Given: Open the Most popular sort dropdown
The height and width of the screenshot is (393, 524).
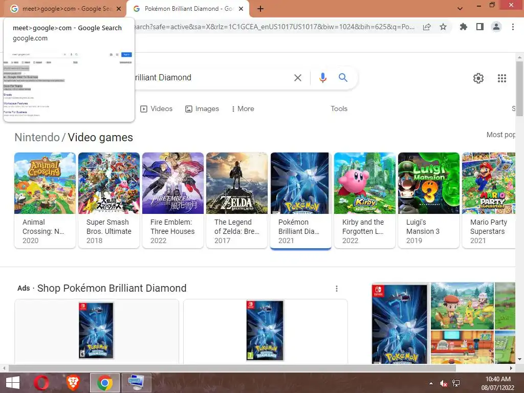Looking at the screenshot, I should tap(500, 135).
